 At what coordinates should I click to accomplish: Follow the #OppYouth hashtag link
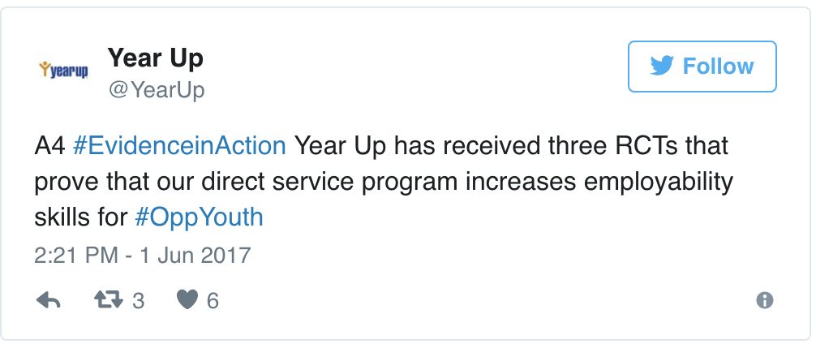click(198, 217)
